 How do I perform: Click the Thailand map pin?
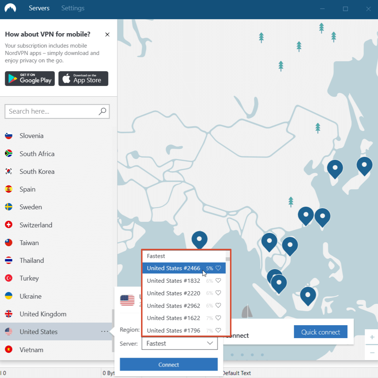(x=269, y=242)
